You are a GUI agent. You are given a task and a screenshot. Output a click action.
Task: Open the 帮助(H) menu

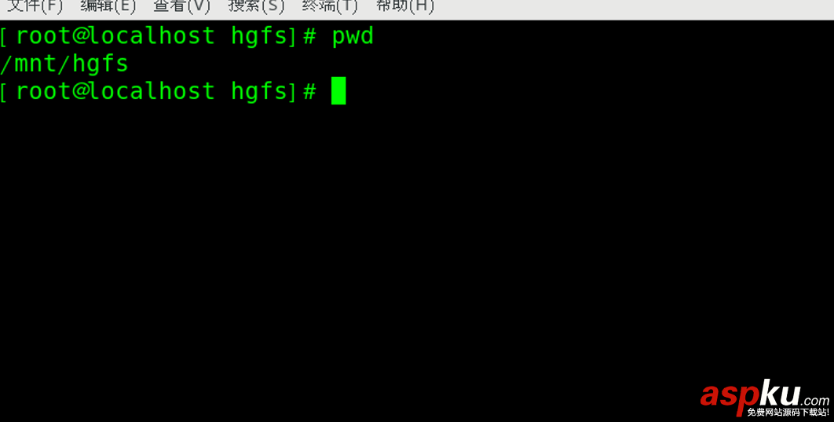click(x=404, y=6)
